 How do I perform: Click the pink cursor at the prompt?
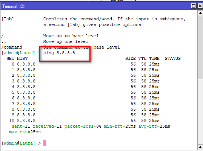(x=45, y=143)
